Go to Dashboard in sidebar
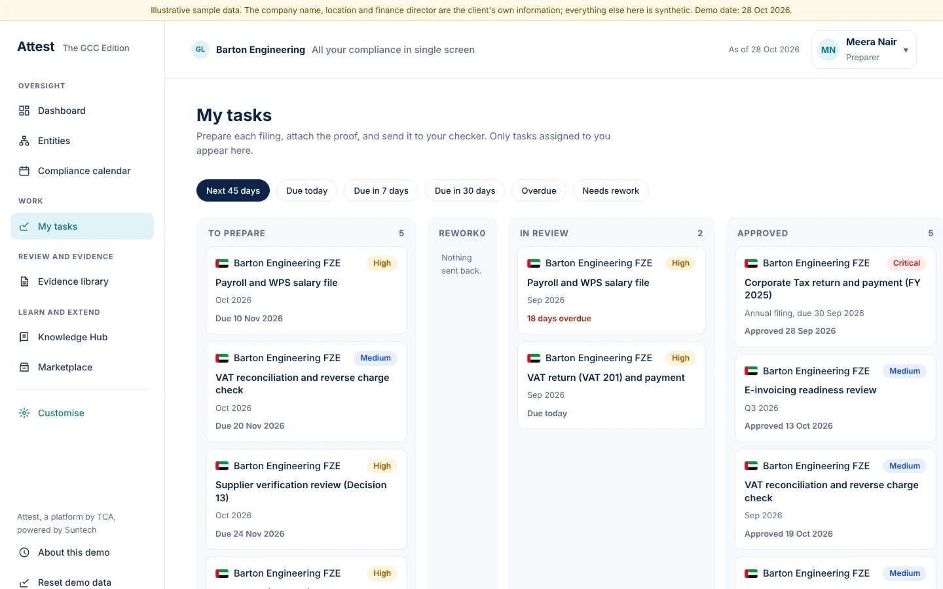This screenshot has height=589, width=943. click(x=83, y=111)
